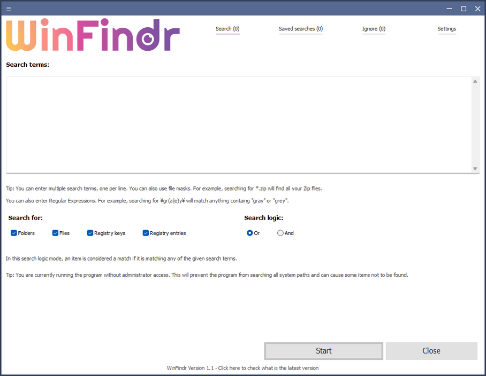The width and height of the screenshot is (486, 376).
Task: Click the scroll down arrow of search box
Action: pos(475,169)
